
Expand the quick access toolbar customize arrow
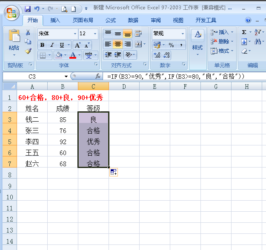tap(86, 9)
